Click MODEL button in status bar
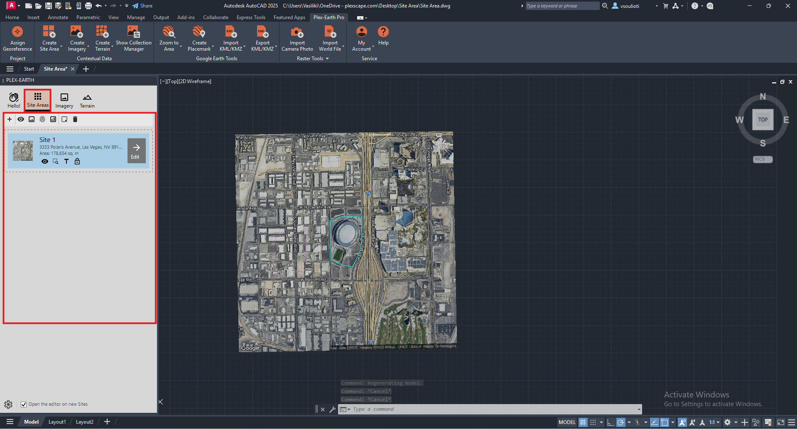 point(567,422)
